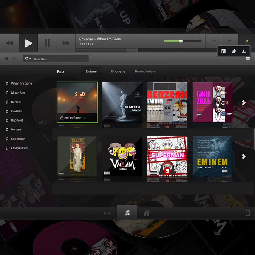Pause the current track
Viewport: 255px width, 255px height.
click(47, 43)
